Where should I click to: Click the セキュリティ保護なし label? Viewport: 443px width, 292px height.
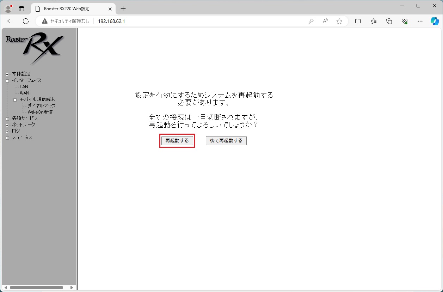point(70,21)
